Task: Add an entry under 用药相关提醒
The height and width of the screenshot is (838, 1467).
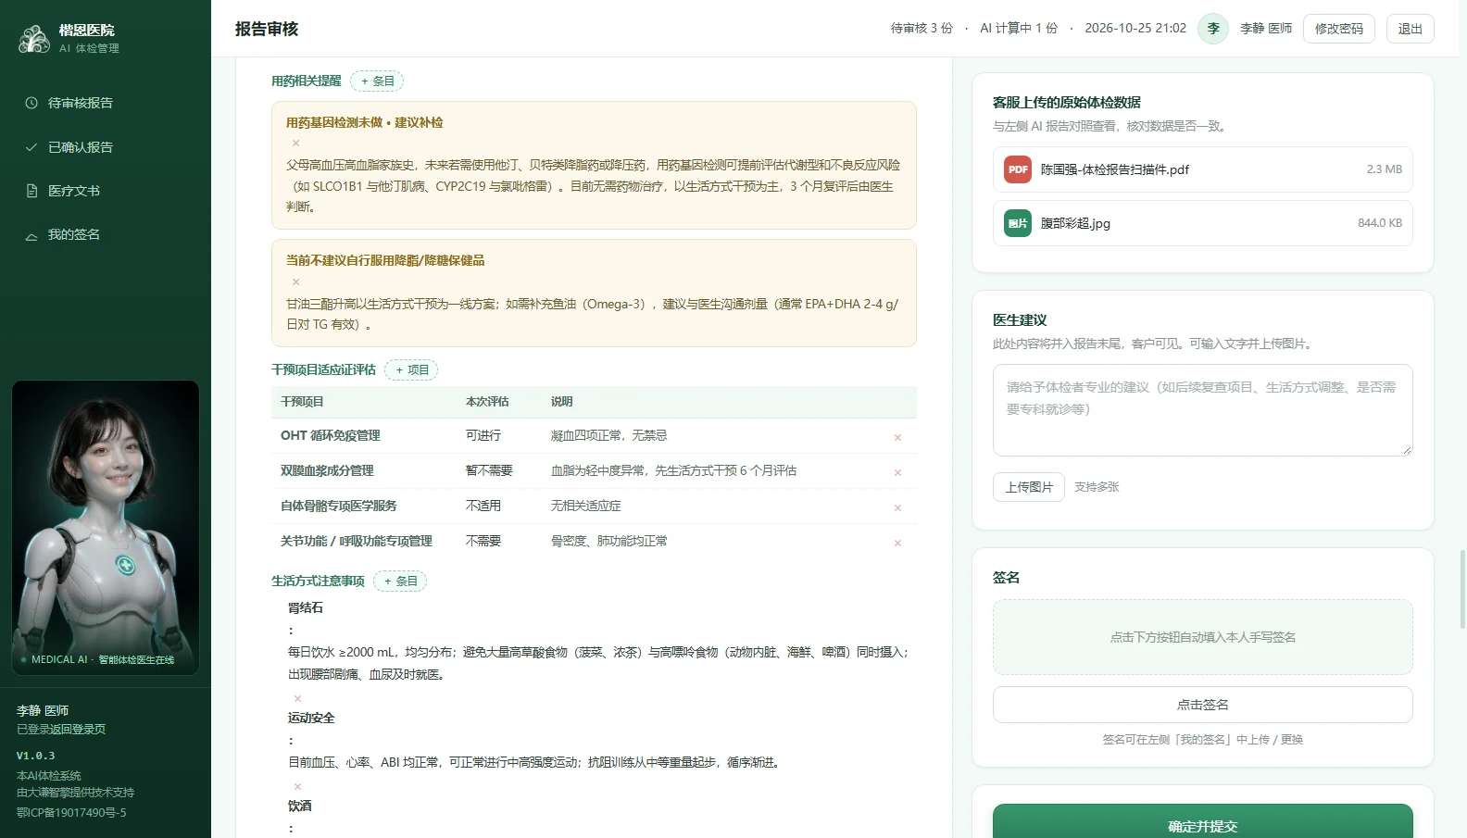Action: 377,81
